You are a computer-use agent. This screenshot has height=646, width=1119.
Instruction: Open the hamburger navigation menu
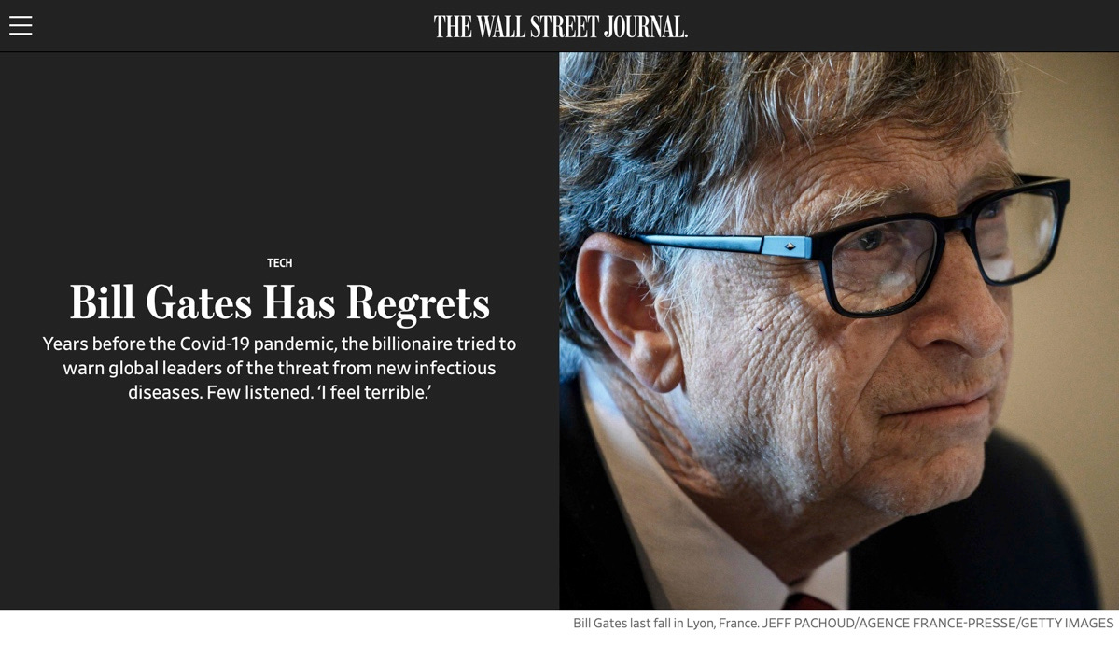(21, 26)
